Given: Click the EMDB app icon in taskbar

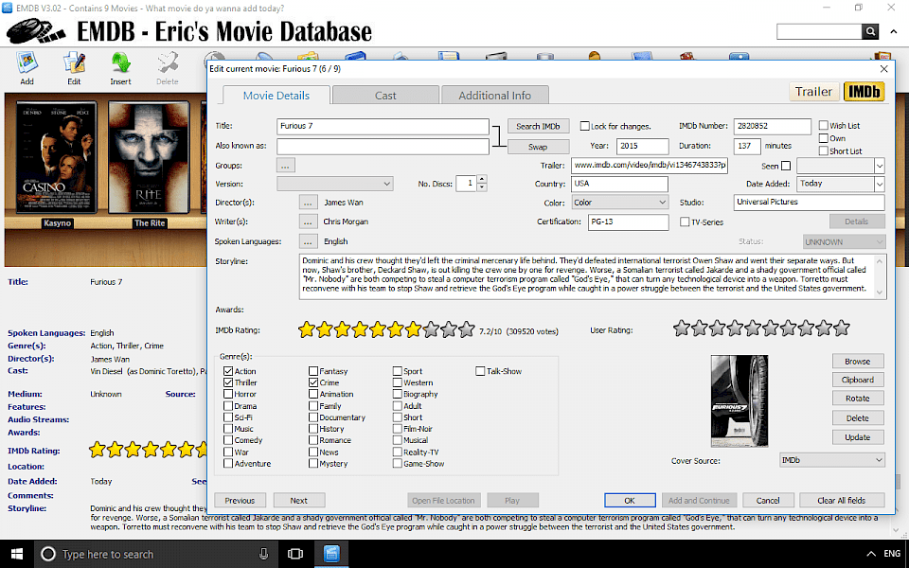Looking at the screenshot, I should [331, 554].
